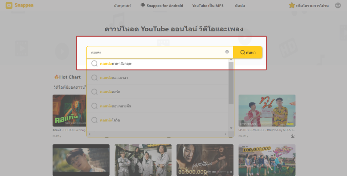The width and height of the screenshot is (347, 176).
Task: Click magnifier icon beside คอแห้งโควิด
Action: pos(95,120)
